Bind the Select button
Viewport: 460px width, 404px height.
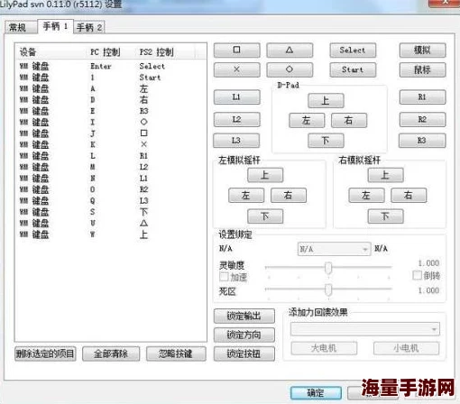[x=353, y=50]
